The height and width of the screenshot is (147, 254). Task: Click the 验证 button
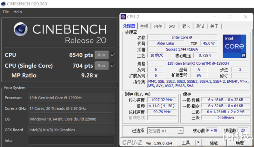pos(214,143)
